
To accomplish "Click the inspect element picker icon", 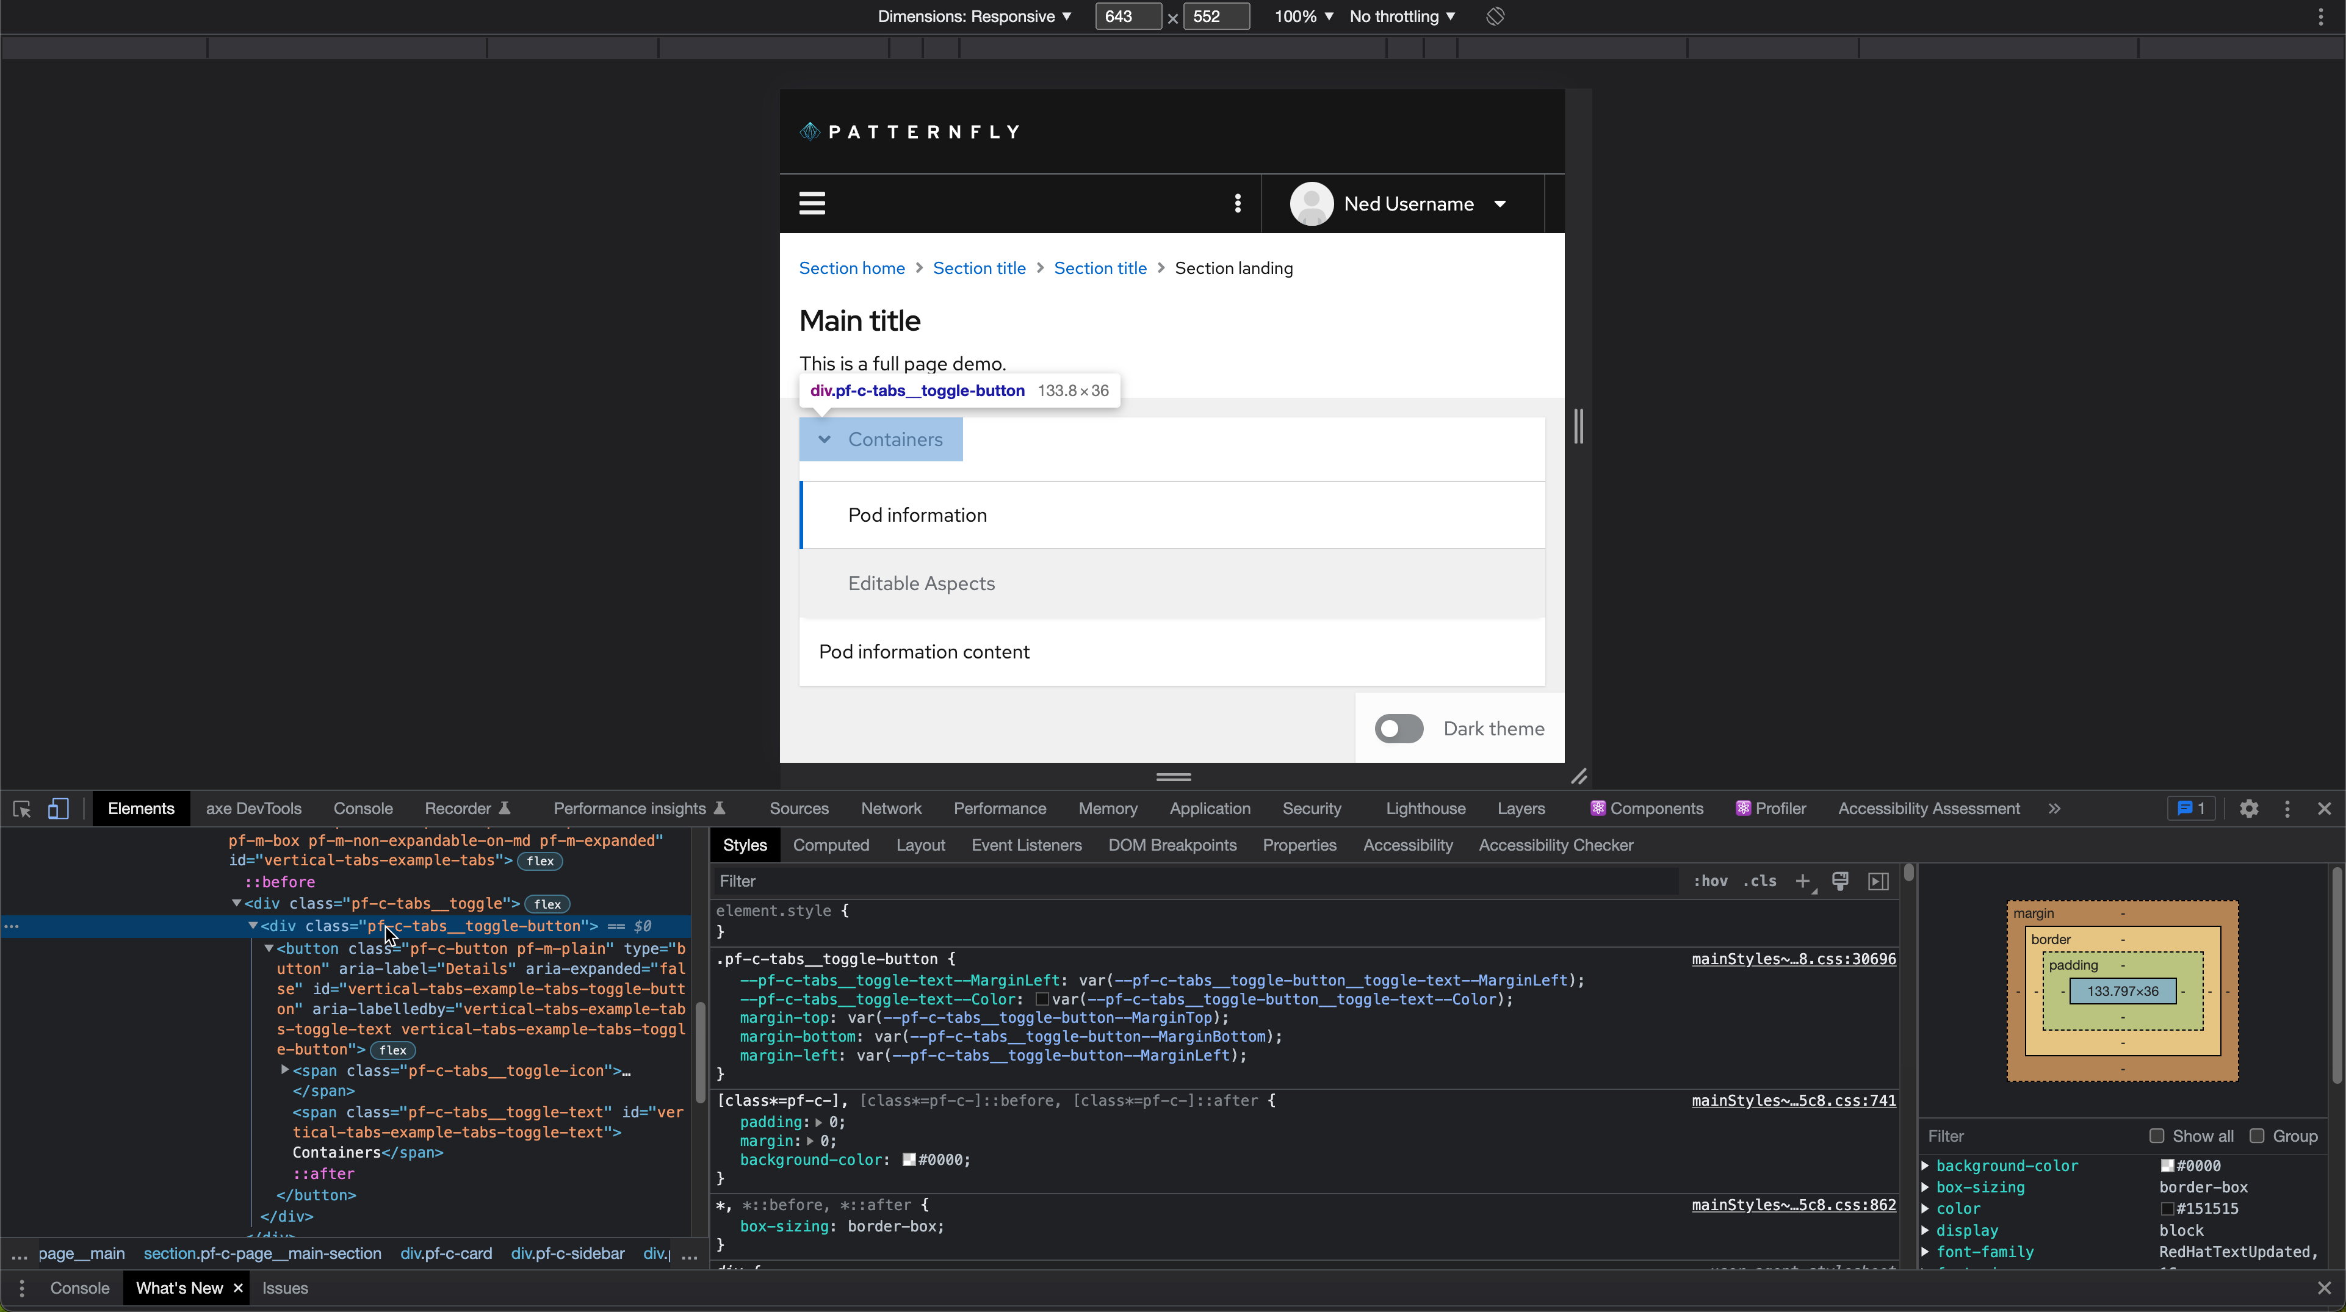I will click(x=22, y=809).
